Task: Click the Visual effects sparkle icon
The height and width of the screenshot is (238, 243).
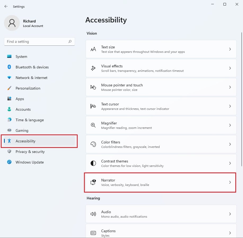Action: coord(93,68)
